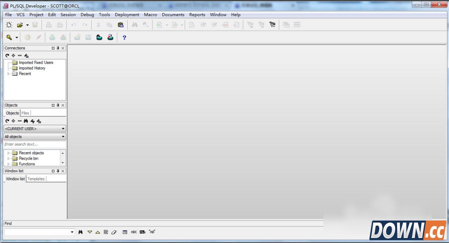Click the New document icon in toolbar

click(9, 25)
